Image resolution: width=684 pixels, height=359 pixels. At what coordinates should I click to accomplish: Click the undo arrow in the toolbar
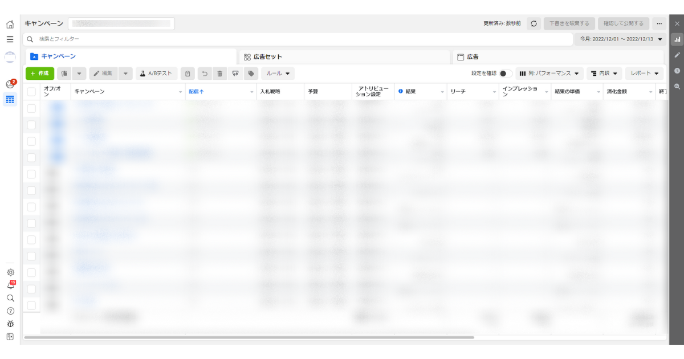[x=205, y=74]
